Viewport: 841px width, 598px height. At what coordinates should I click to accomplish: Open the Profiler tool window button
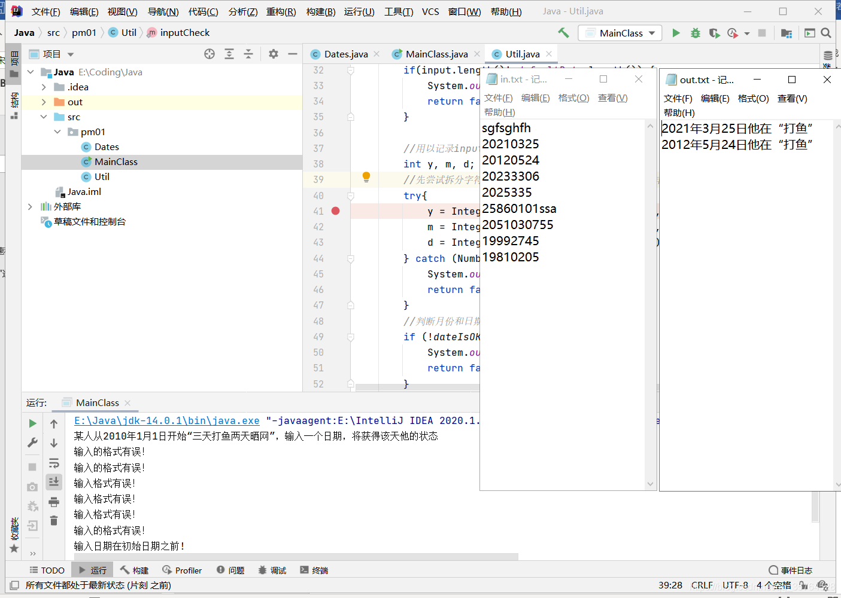[x=182, y=570]
